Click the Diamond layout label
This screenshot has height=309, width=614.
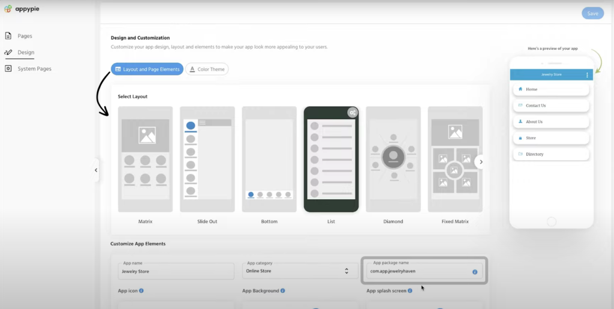pos(393,221)
